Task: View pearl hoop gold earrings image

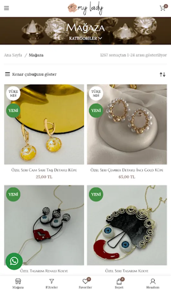Action: 127,124
